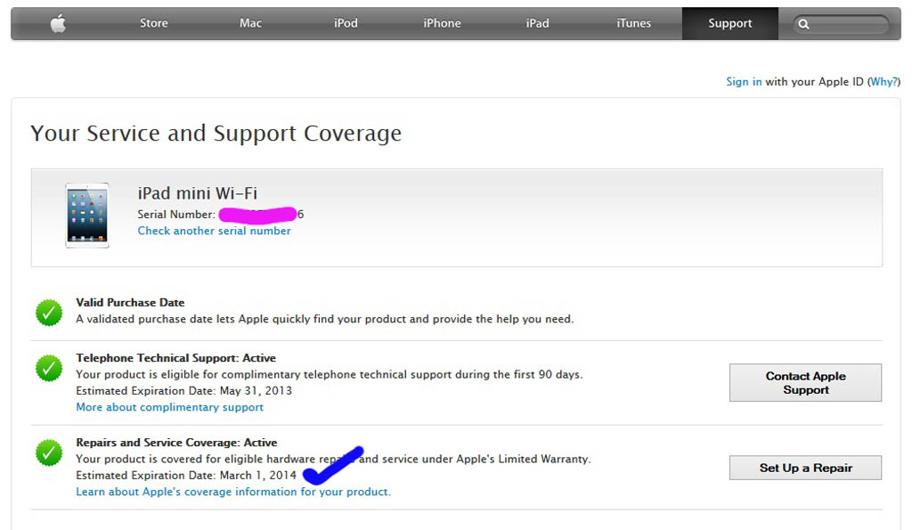This screenshot has width=912, height=530.
Task: Navigate to iTunes section
Action: [x=633, y=23]
